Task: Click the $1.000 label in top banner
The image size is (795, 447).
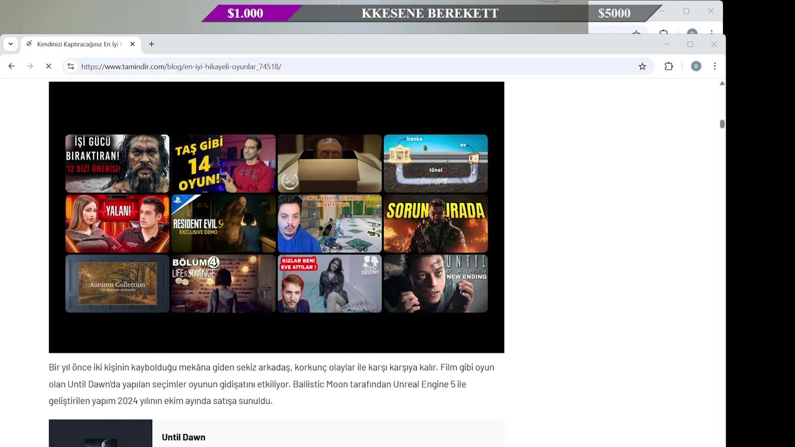Action: point(245,13)
